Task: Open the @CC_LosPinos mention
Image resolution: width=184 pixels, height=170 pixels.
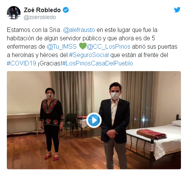Action: 108,46
